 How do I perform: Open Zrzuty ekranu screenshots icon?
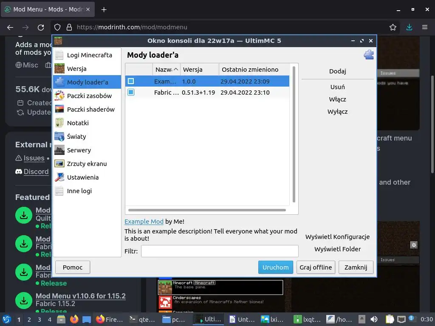(59, 163)
